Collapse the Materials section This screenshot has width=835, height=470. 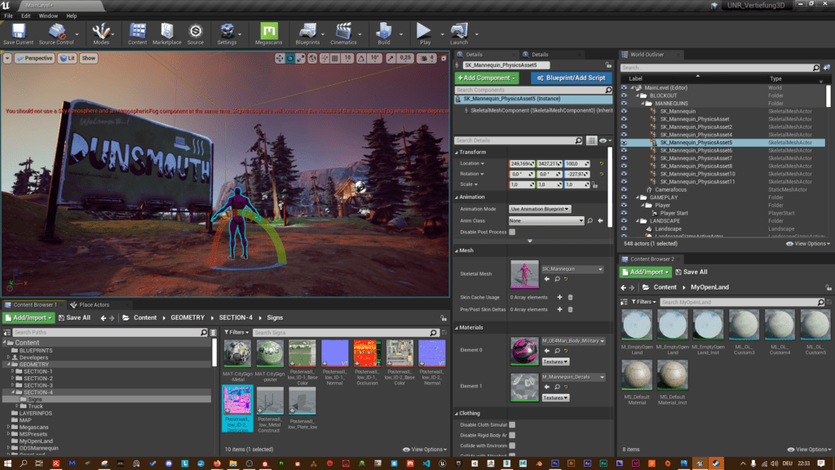pyautogui.click(x=457, y=328)
